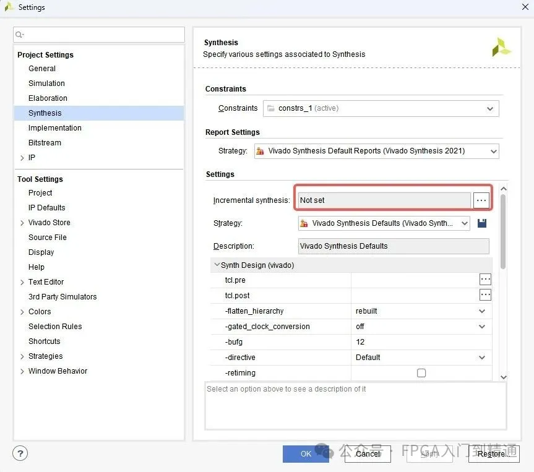Click the -bufg value 12
The width and height of the screenshot is (534, 472).
tap(421, 342)
